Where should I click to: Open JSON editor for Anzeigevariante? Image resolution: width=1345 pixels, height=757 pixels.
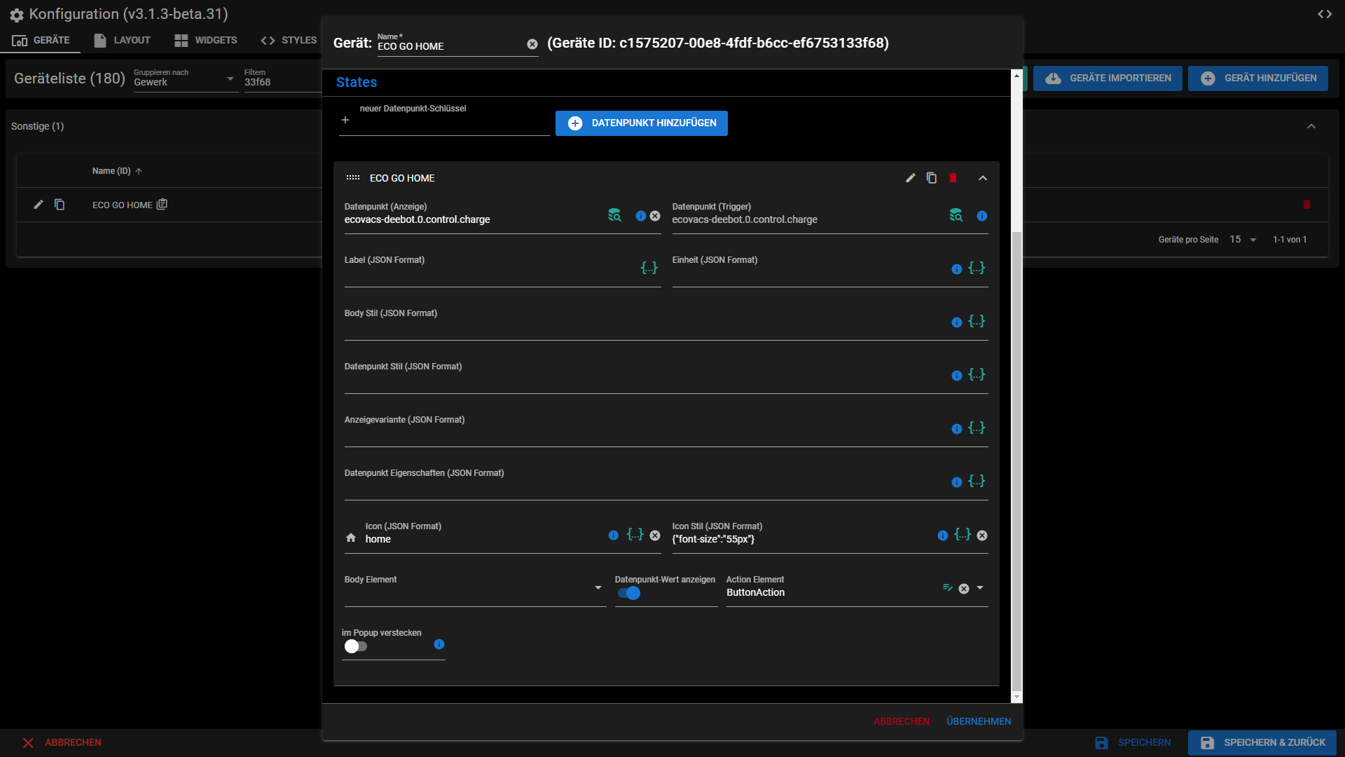pyautogui.click(x=977, y=428)
